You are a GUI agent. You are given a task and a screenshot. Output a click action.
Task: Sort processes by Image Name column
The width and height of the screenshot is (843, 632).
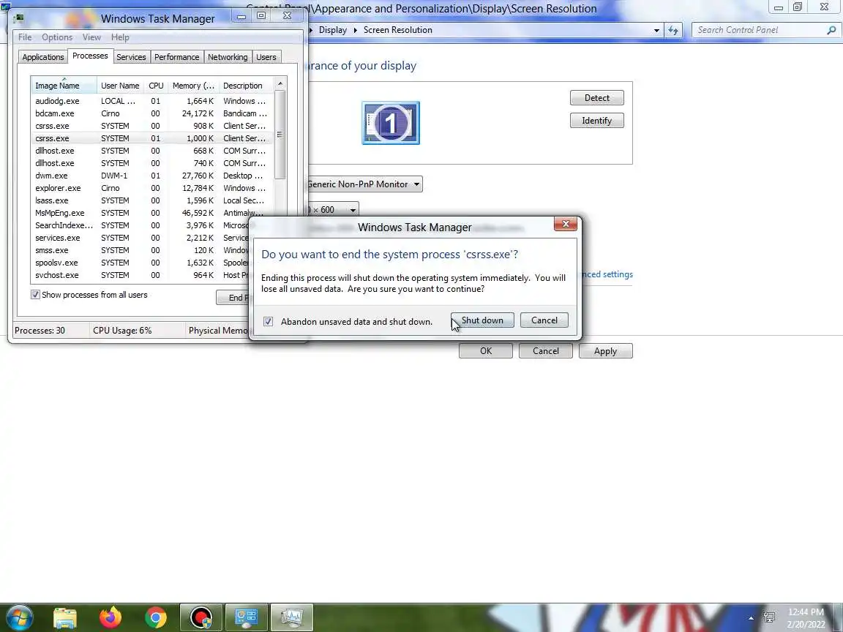(x=64, y=86)
